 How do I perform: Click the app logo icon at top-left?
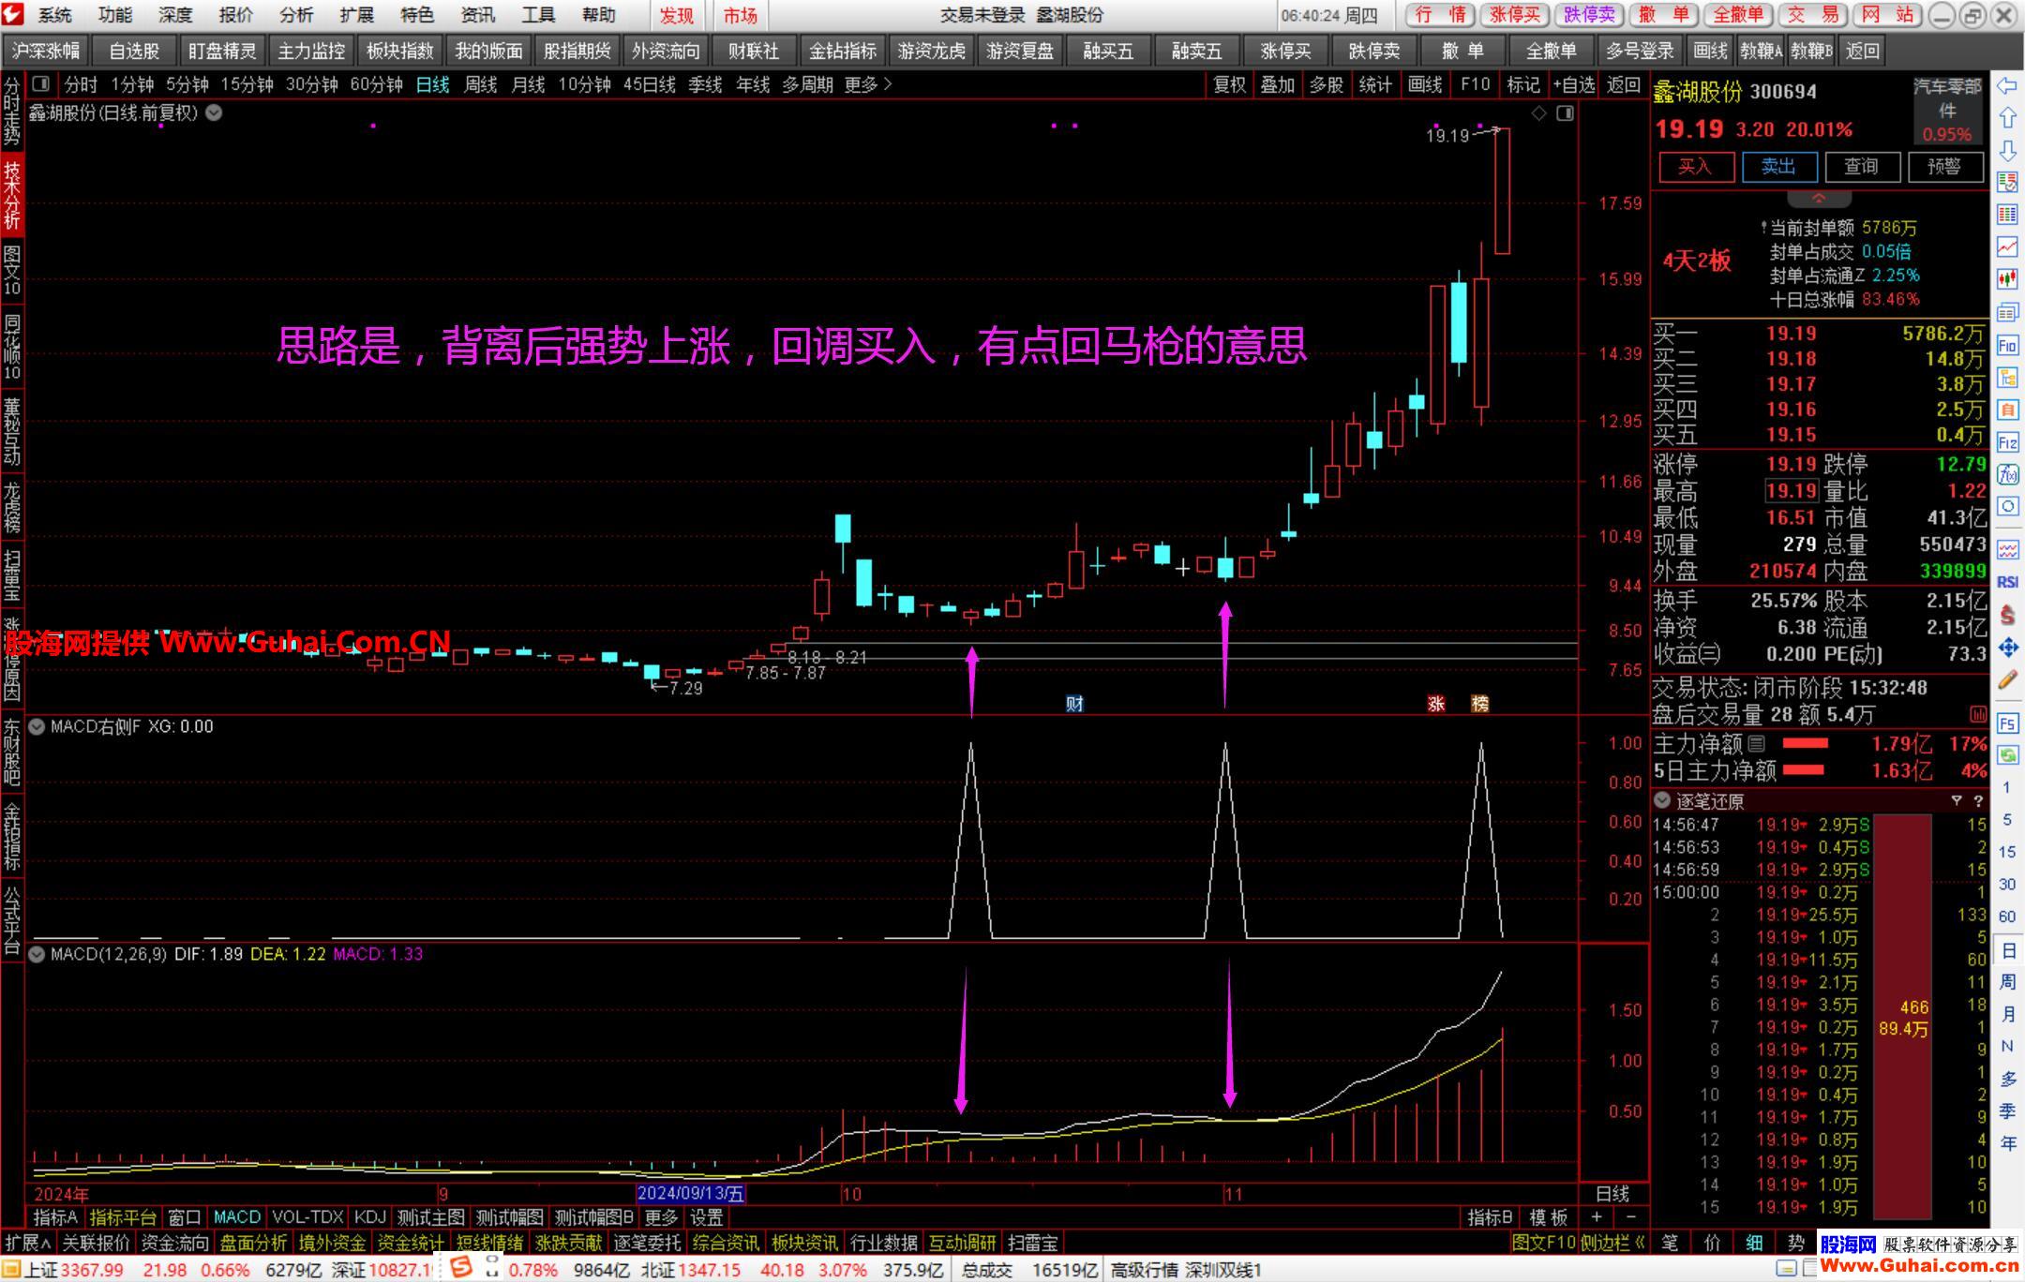point(12,14)
